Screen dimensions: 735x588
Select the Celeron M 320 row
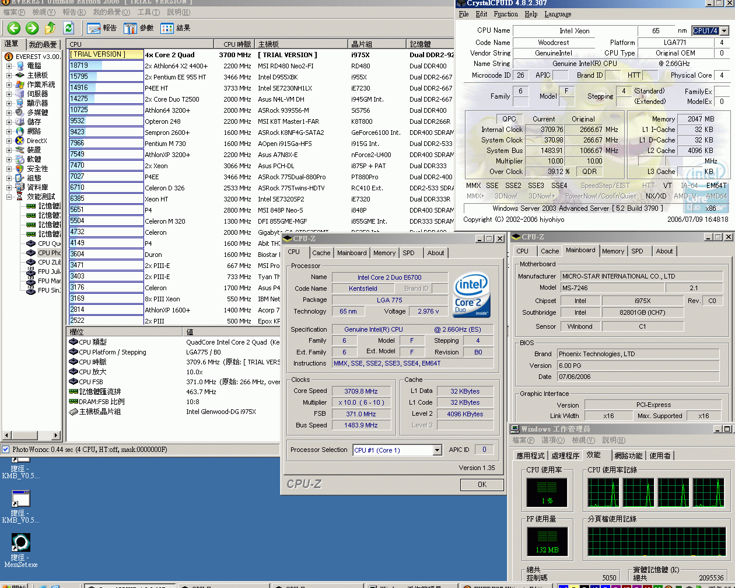[x=261, y=221]
